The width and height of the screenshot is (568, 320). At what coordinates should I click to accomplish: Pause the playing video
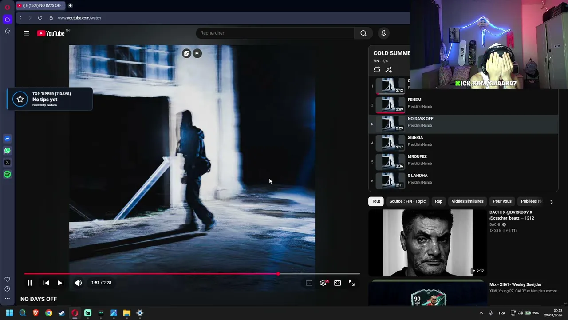[x=30, y=283]
